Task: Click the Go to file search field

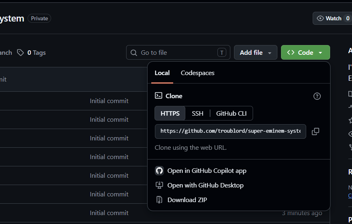Action: 178,52
